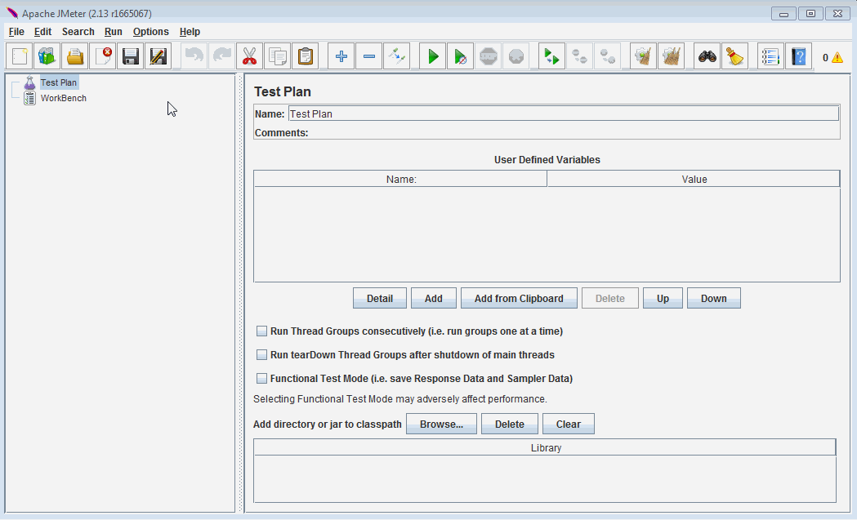
Task: Click the Clear classpath button
Action: pos(569,424)
